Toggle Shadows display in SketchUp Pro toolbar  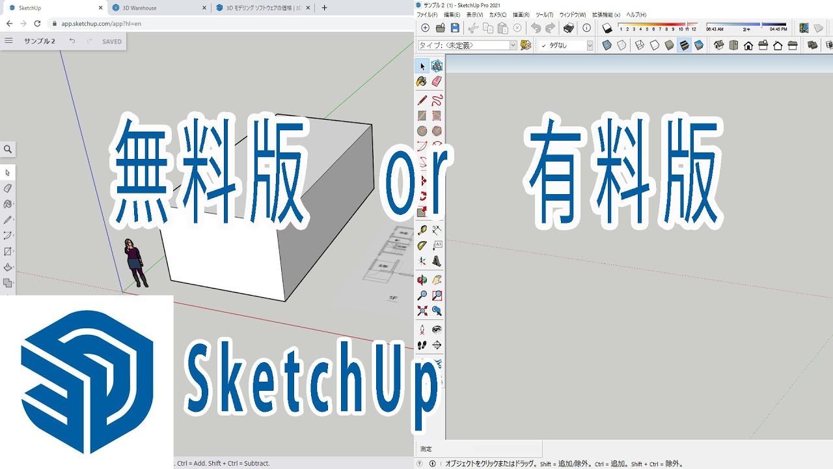[x=607, y=28]
